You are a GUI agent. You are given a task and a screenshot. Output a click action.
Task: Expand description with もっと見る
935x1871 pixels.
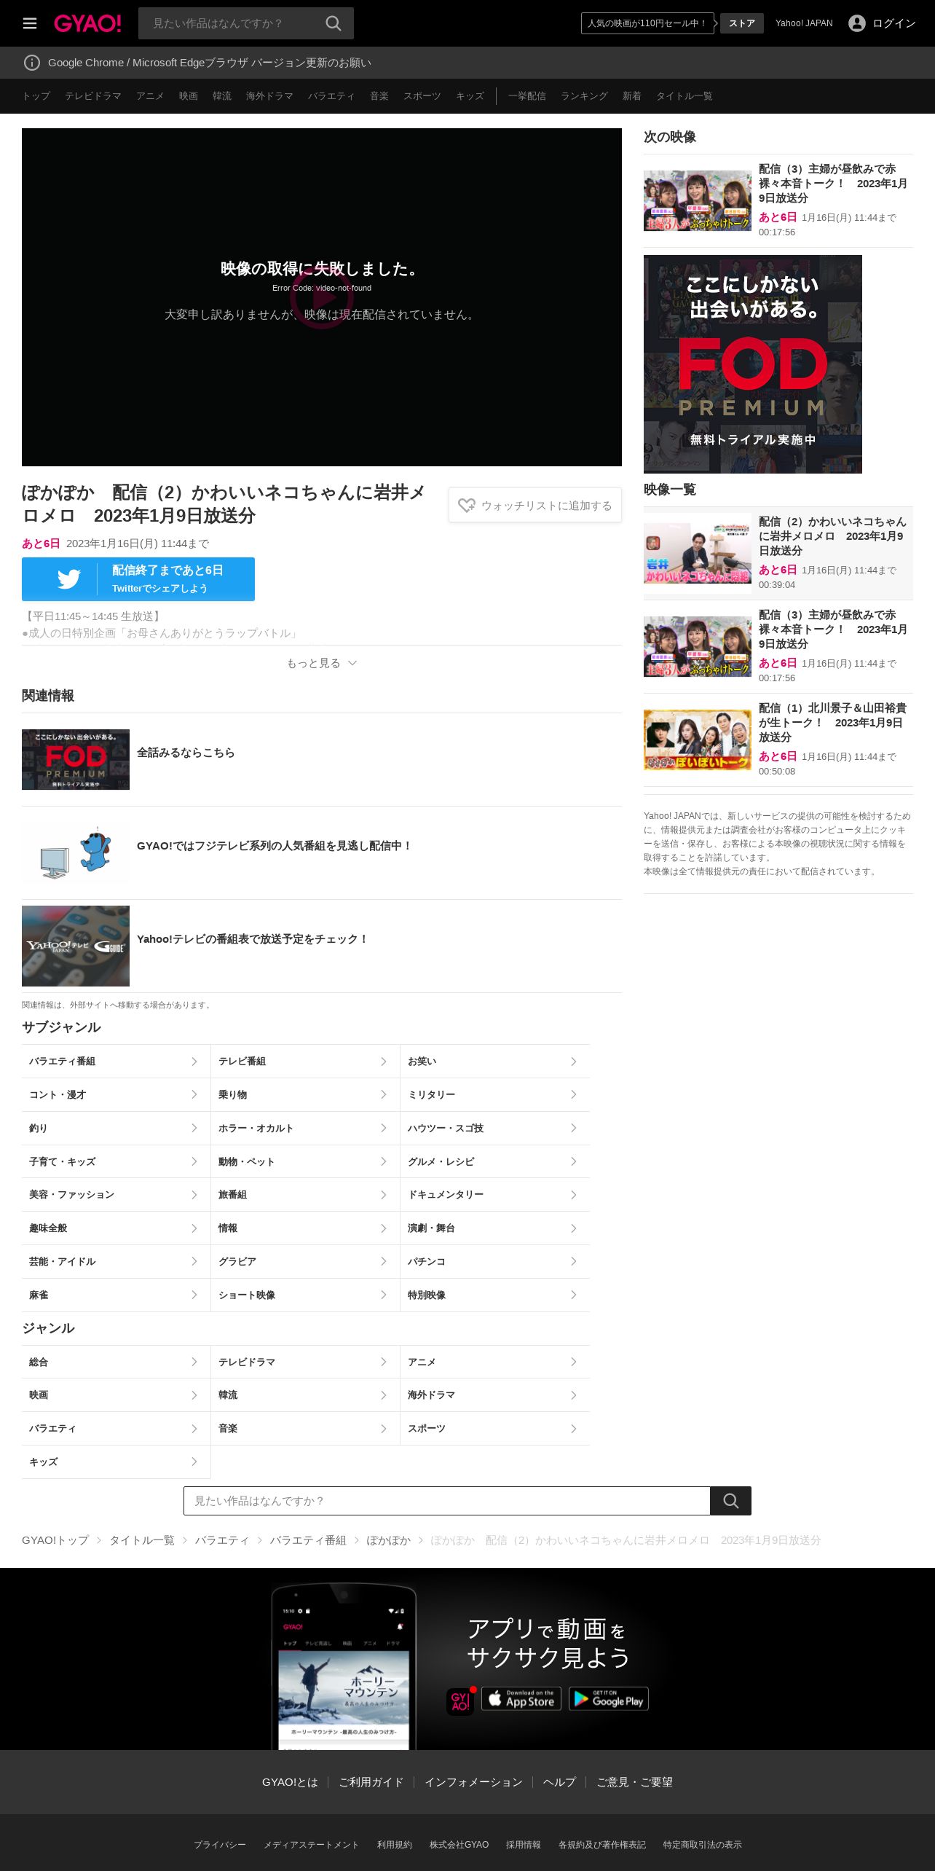pyautogui.click(x=322, y=663)
